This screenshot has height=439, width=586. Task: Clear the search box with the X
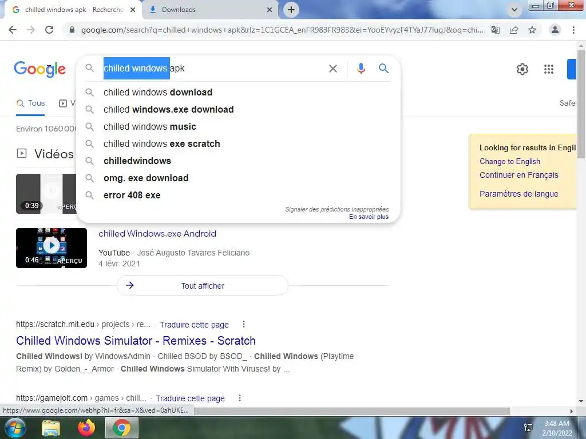pos(333,69)
